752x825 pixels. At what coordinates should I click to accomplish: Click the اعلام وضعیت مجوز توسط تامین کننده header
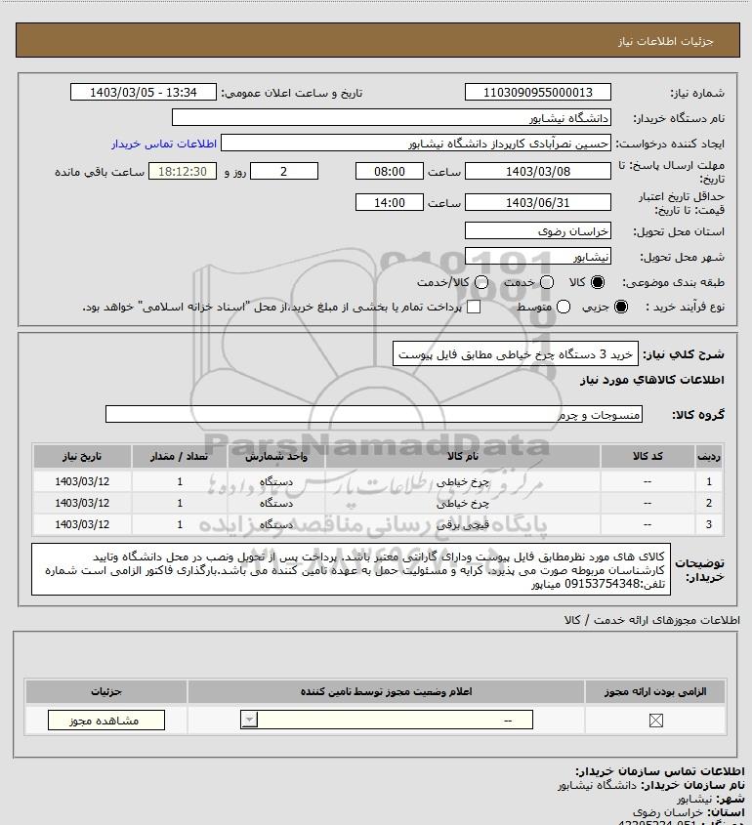click(387, 691)
